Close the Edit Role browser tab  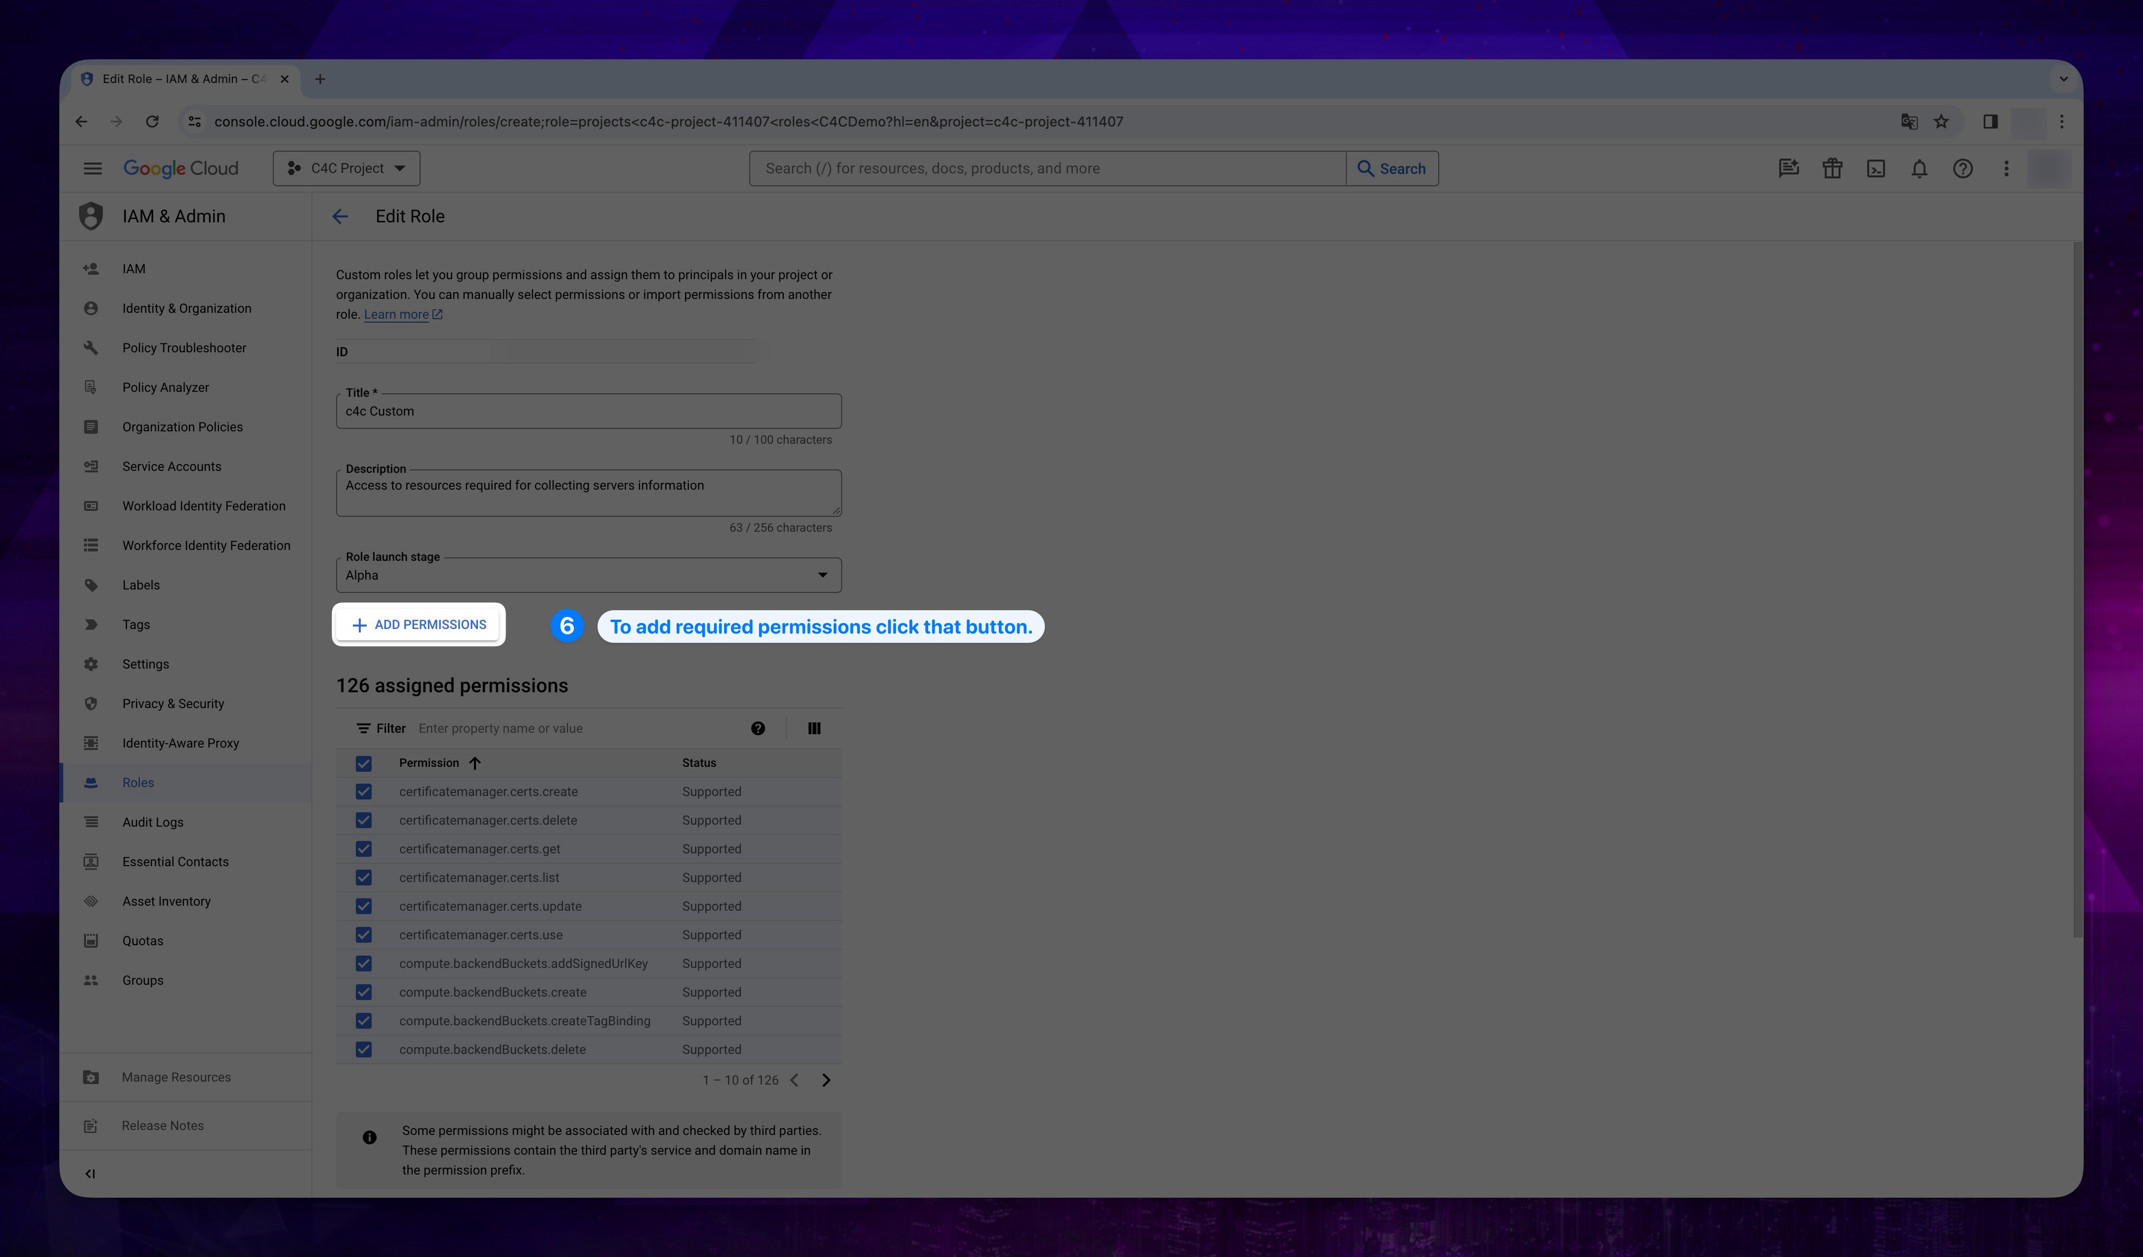(x=285, y=79)
